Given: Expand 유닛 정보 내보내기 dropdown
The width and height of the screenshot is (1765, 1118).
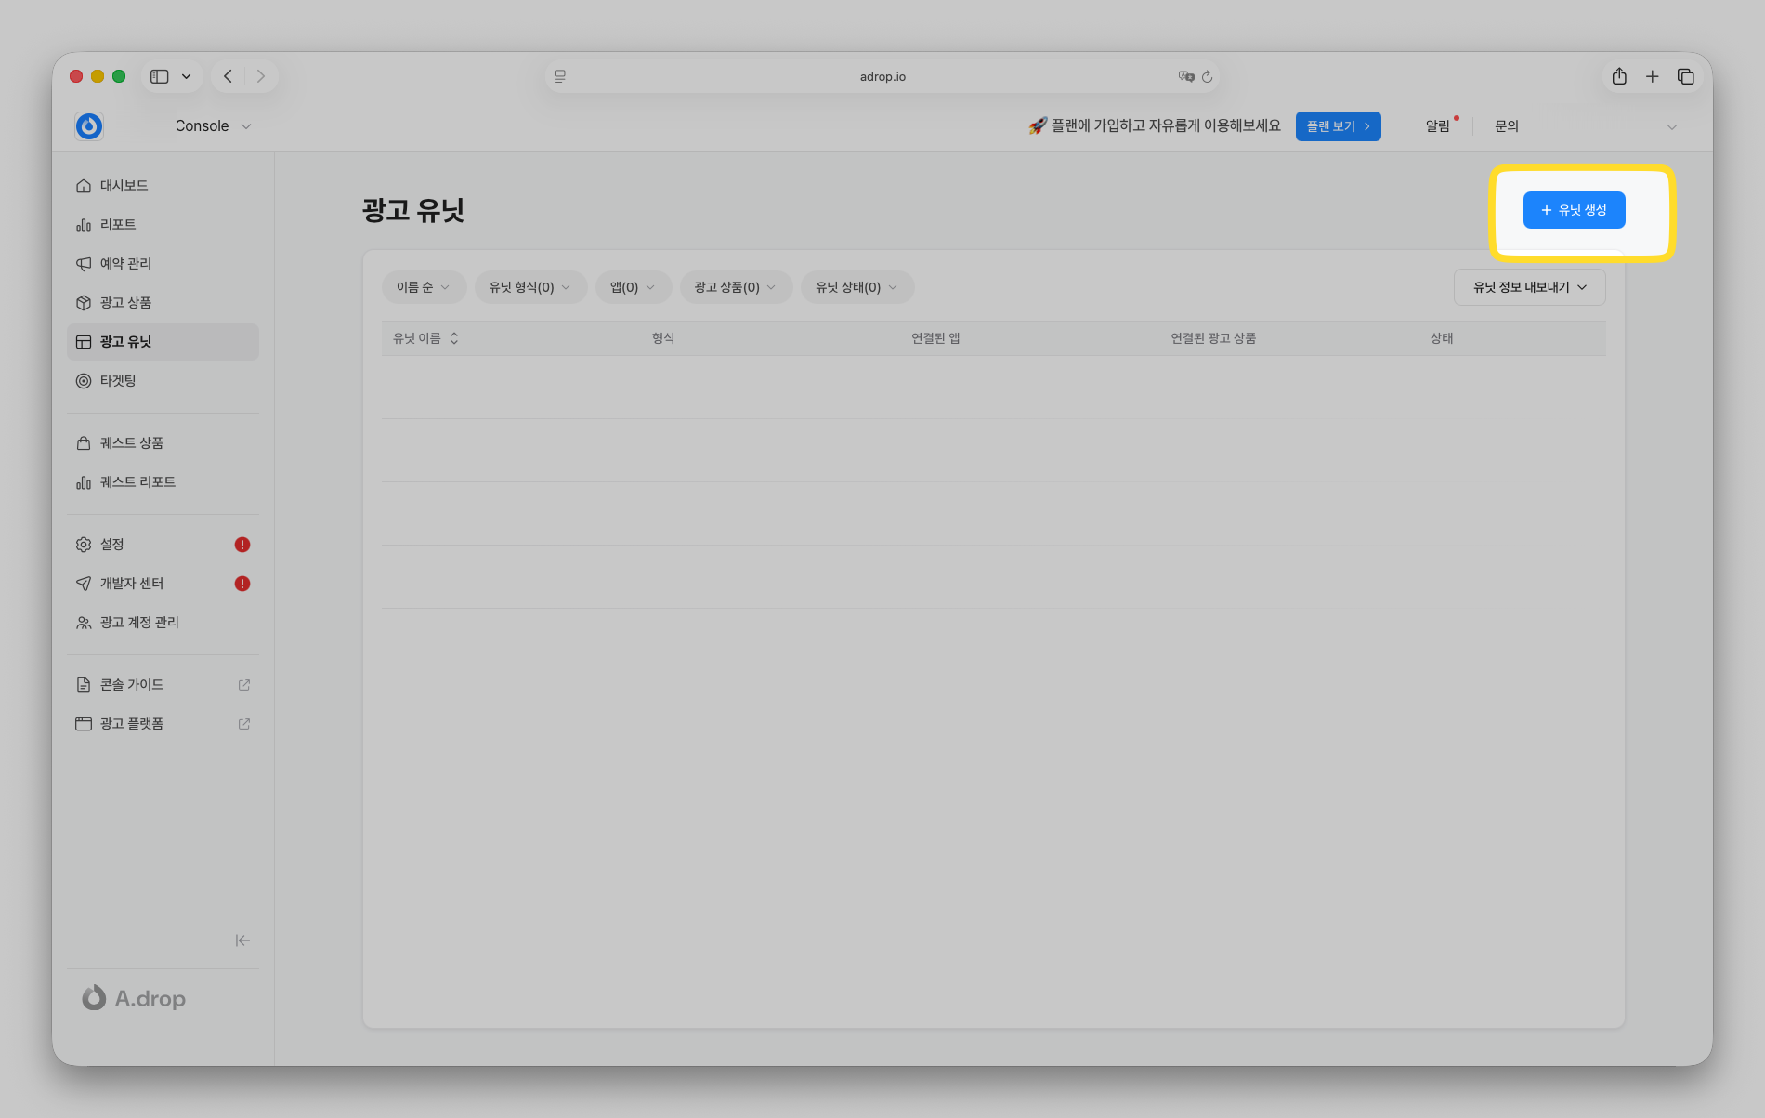Looking at the screenshot, I should pos(1529,287).
